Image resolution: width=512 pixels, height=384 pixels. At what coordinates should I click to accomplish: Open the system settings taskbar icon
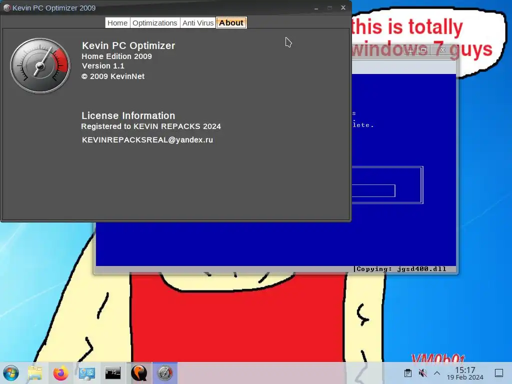coord(87,373)
